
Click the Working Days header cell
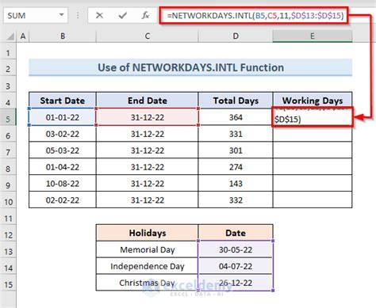tap(313, 101)
